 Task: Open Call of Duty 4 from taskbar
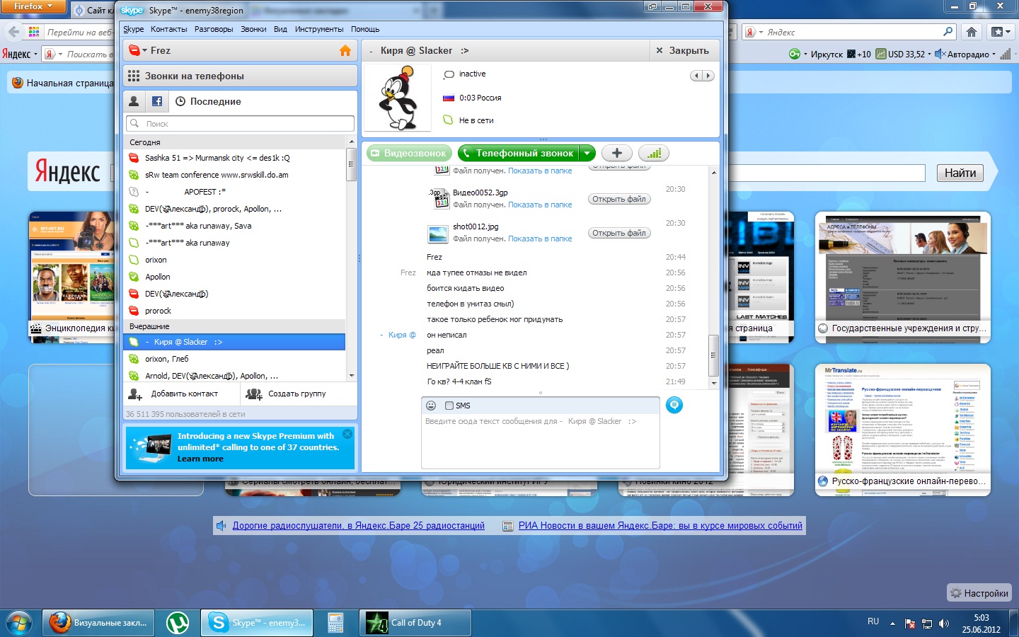click(x=415, y=623)
